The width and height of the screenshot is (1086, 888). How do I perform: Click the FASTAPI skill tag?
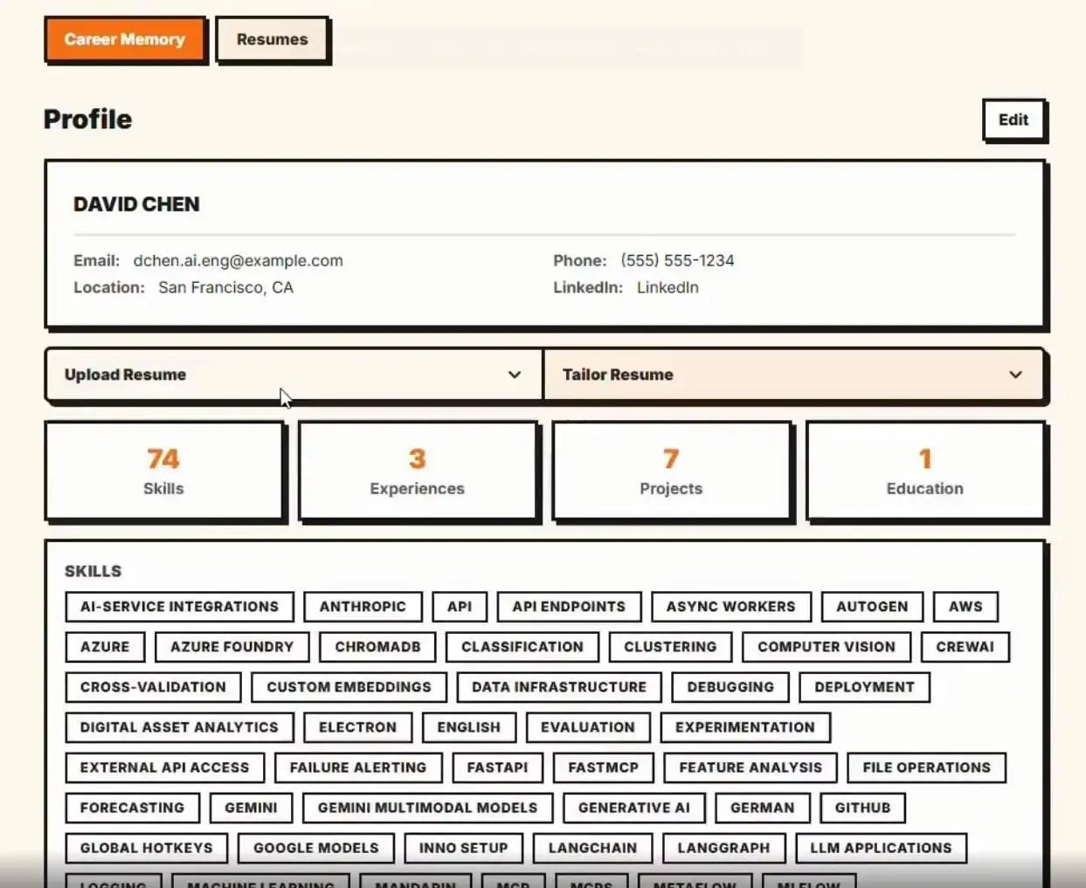pyautogui.click(x=497, y=768)
